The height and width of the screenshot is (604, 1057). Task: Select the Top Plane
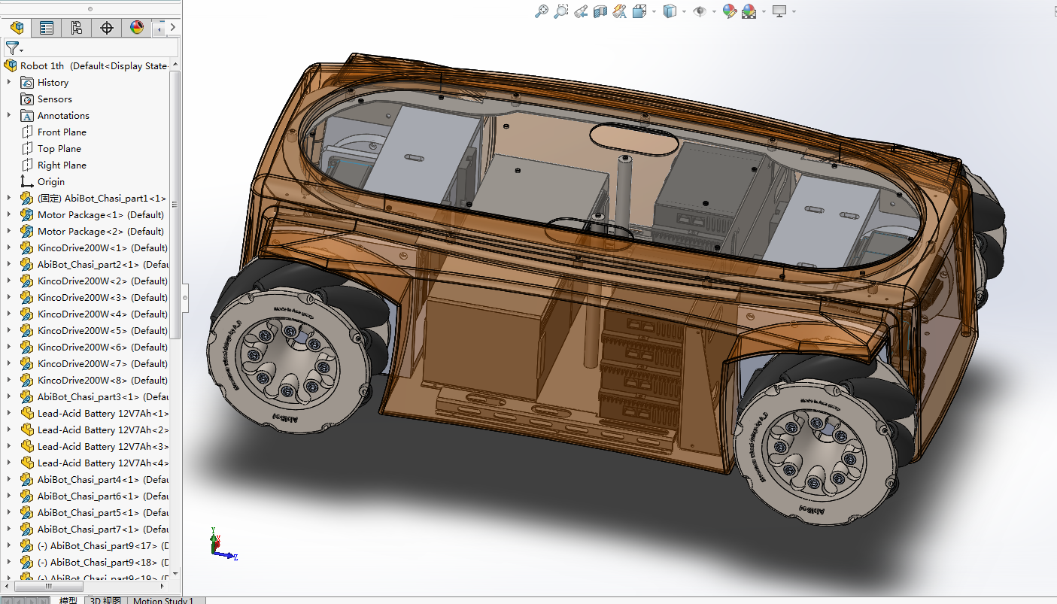click(59, 148)
